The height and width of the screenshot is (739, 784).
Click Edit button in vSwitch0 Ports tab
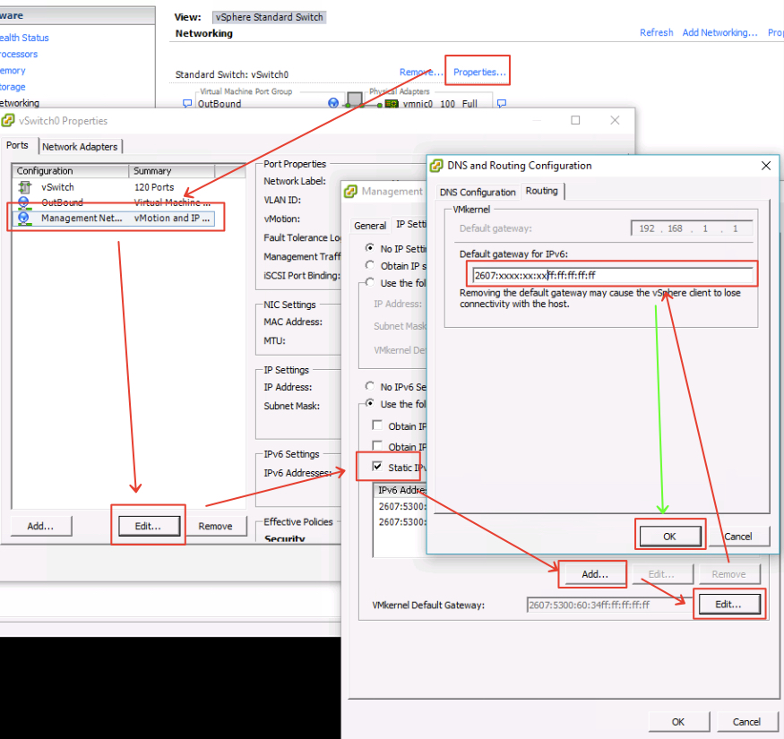tap(149, 526)
